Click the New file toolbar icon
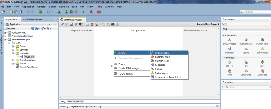The height and width of the screenshot is (109, 271). [x=3, y=12]
